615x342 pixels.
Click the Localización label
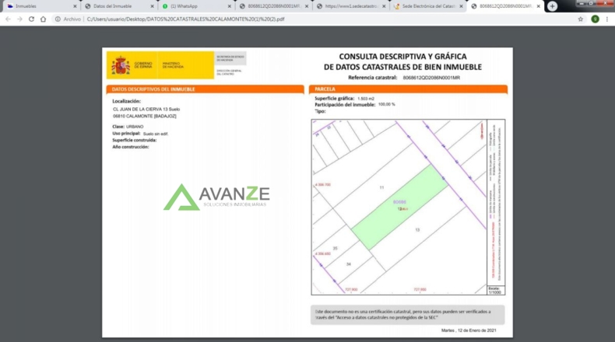tap(127, 101)
